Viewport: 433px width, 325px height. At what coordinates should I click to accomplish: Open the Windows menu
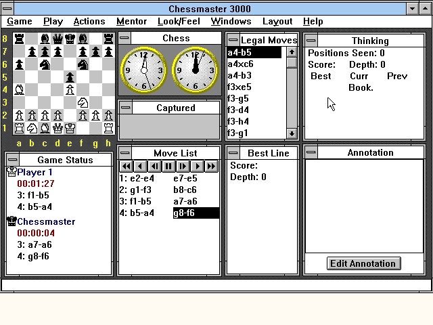coord(231,22)
